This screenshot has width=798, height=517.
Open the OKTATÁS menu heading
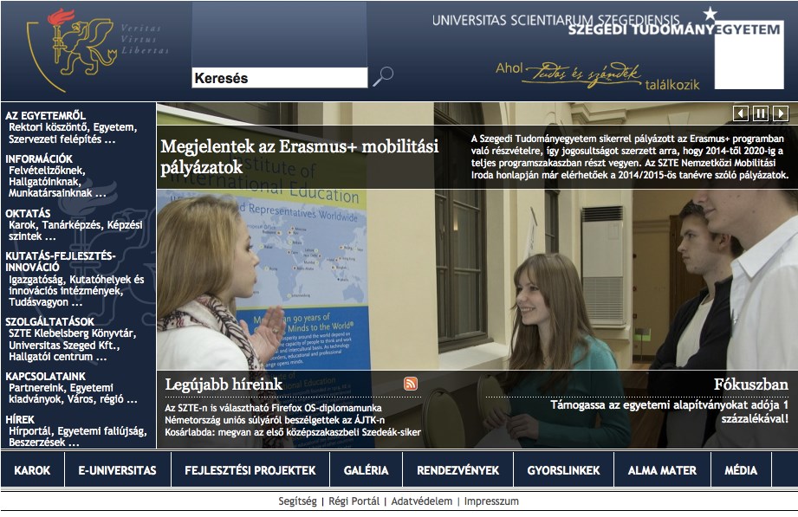(28, 213)
